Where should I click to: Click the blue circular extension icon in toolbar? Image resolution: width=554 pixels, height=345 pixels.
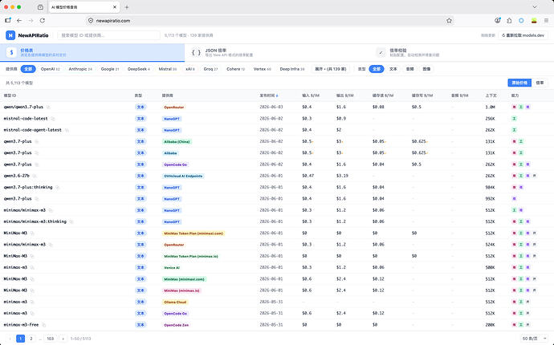point(521,21)
